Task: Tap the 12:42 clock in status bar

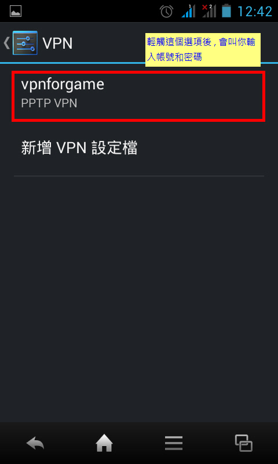Action: pyautogui.click(x=255, y=12)
